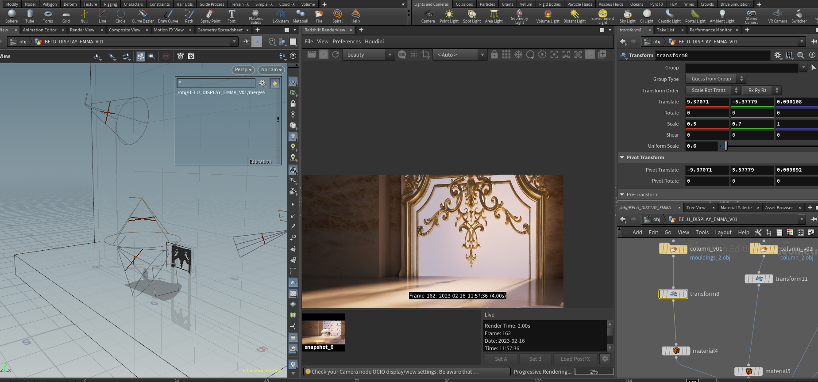Open the parameter gear menu for transform8
Screen dimensions: 818x382
click(x=778, y=55)
